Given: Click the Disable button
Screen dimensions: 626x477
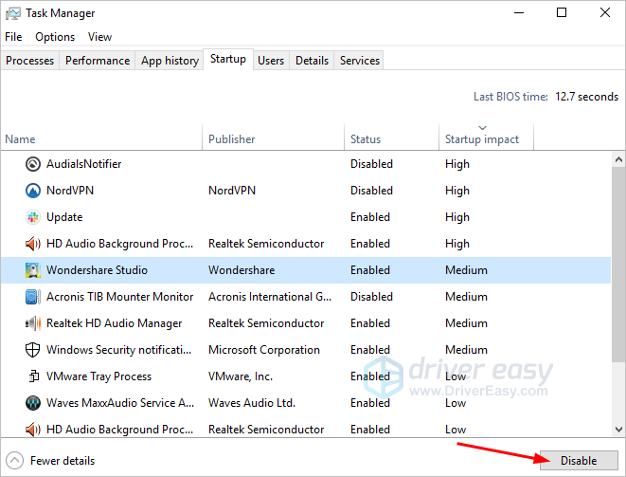Looking at the screenshot, I should pos(579,461).
